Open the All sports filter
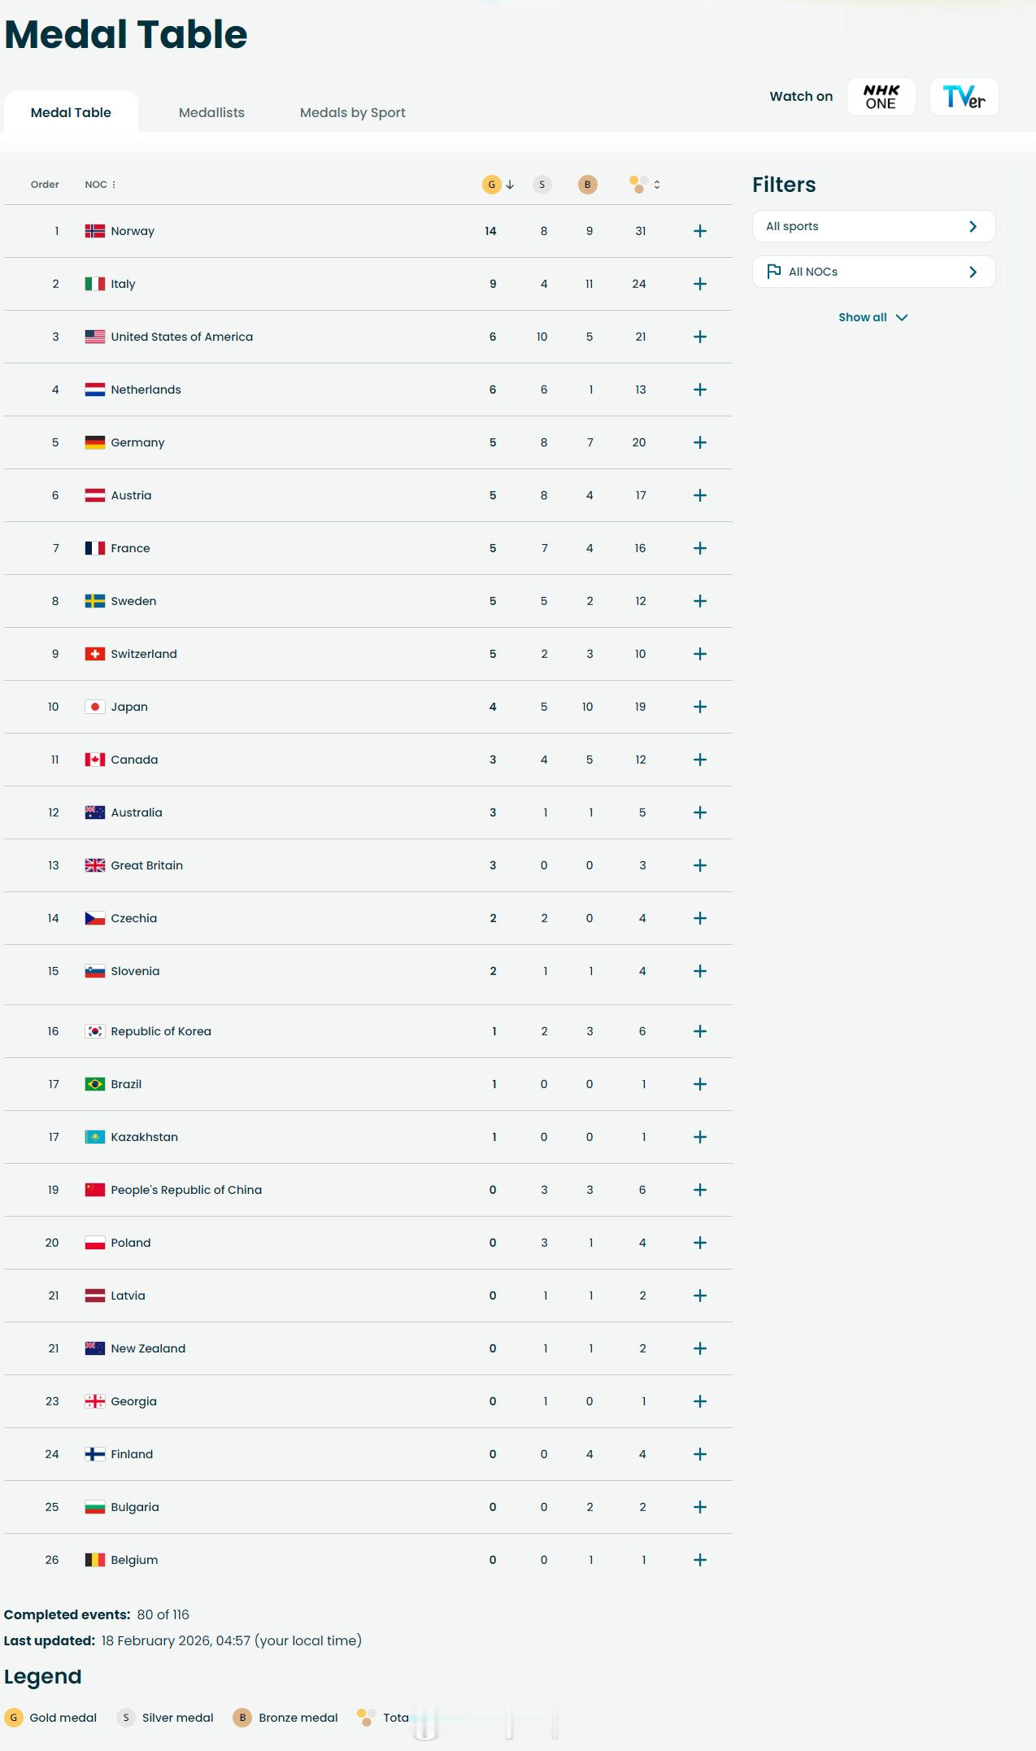Image resolution: width=1036 pixels, height=1751 pixels. tap(873, 226)
